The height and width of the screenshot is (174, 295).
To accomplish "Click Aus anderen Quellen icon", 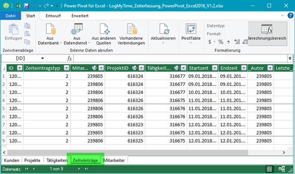I will (x=103, y=29).
